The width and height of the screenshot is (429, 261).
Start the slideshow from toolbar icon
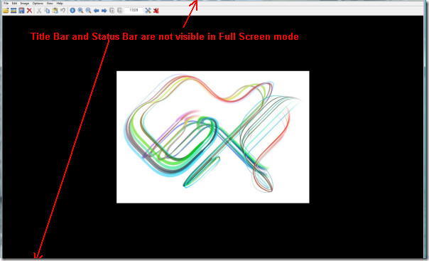[x=13, y=11]
